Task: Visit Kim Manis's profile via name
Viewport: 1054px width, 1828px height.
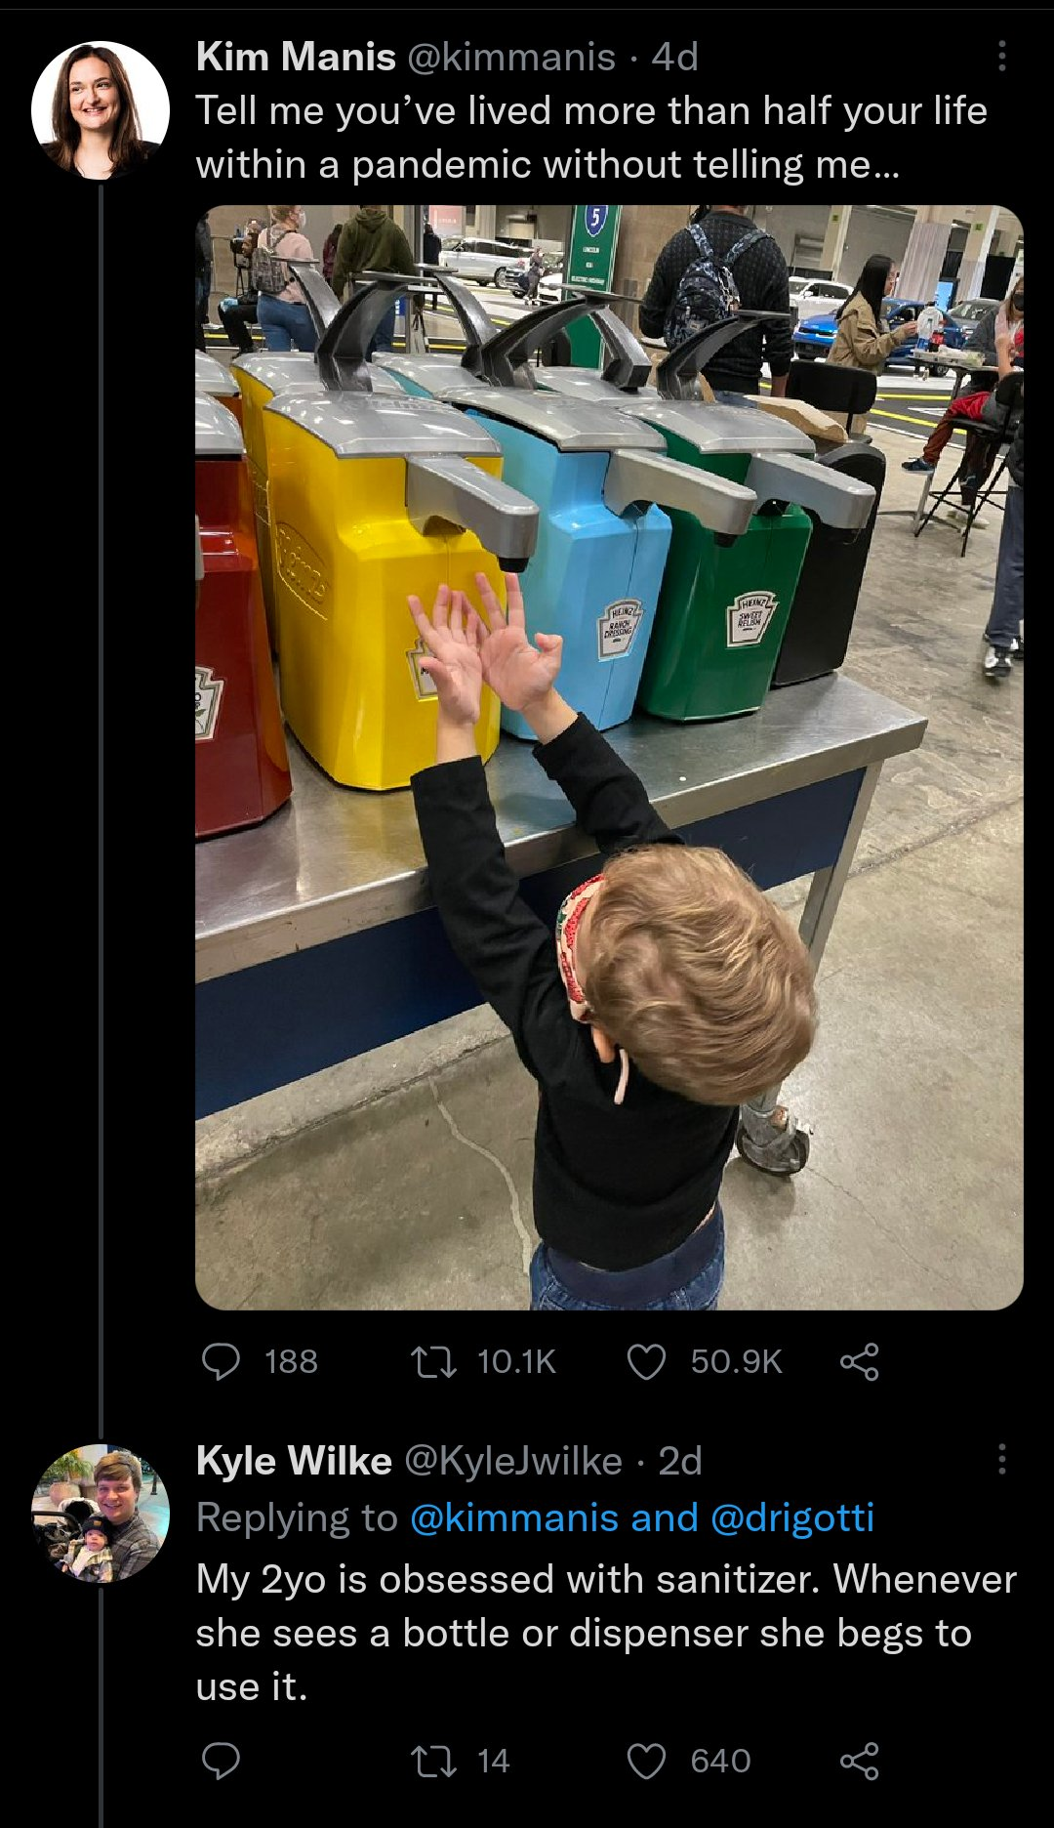Action: 296,57
